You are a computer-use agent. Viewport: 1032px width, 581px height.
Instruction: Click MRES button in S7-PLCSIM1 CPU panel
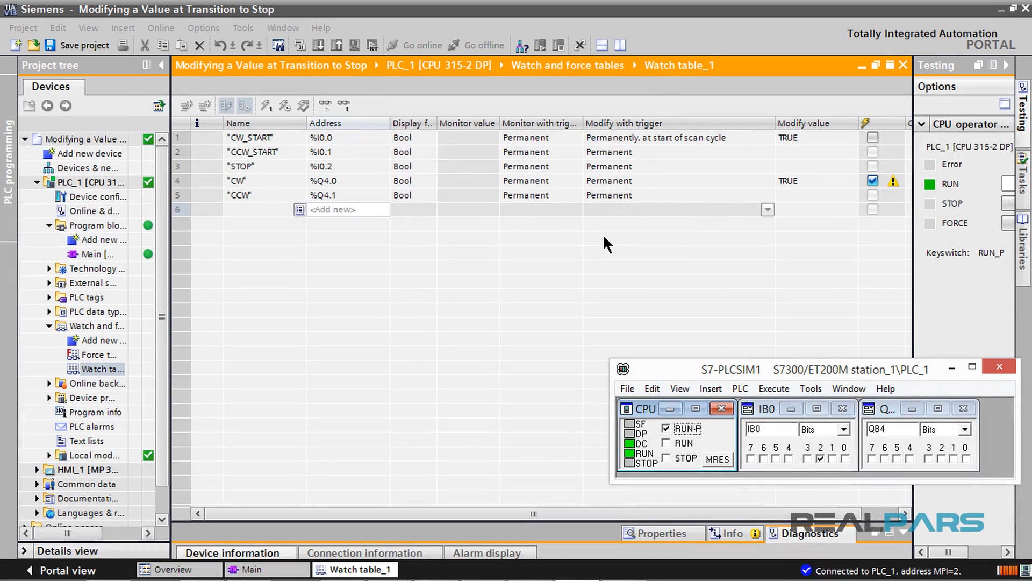click(x=718, y=460)
